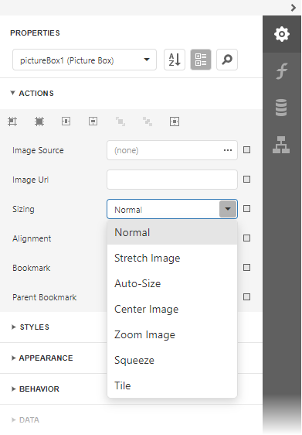Viewport: 302px width, 435px height.
Task: Click the Parent Bookmark label
Action: click(44, 297)
